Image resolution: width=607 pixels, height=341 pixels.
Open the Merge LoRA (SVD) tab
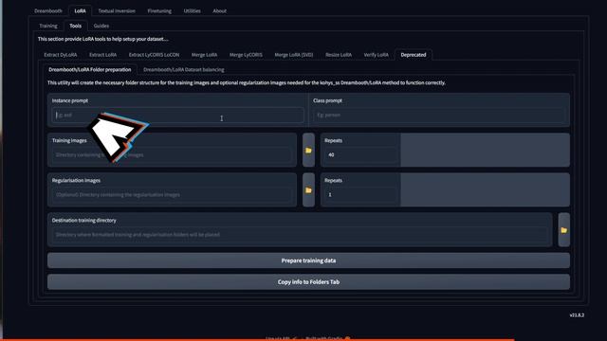click(x=294, y=55)
